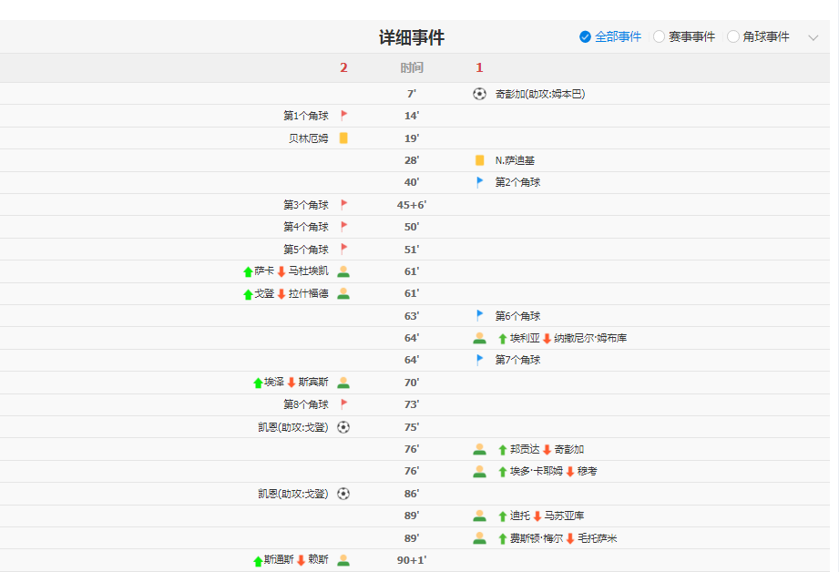
Task: Click the red corner flag at 45+6'
Action: click(344, 205)
